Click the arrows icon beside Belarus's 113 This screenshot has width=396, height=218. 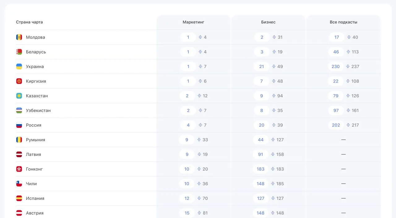(x=348, y=52)
